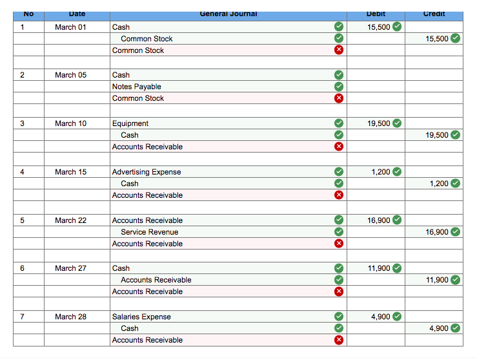The height and width of the screenshot is (362, 477).
Task: Select the empty credit cell for Notes Payable
Action: pyautogui.click(x=434, y=86)
